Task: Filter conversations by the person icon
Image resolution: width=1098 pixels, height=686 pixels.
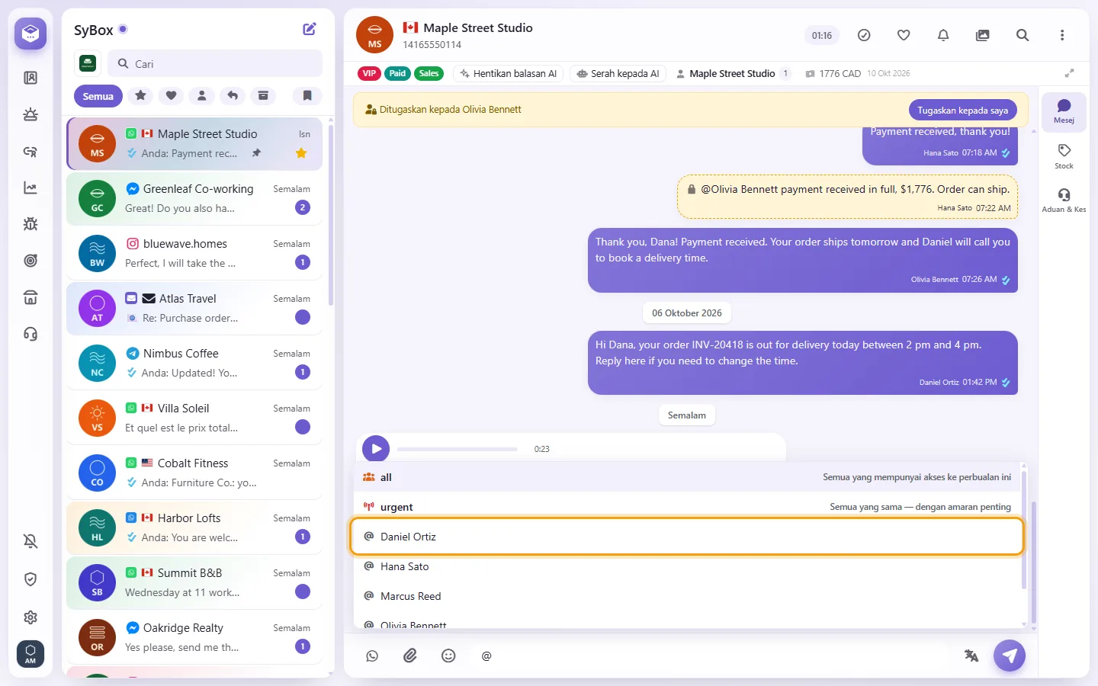Action: pos(202,95)
